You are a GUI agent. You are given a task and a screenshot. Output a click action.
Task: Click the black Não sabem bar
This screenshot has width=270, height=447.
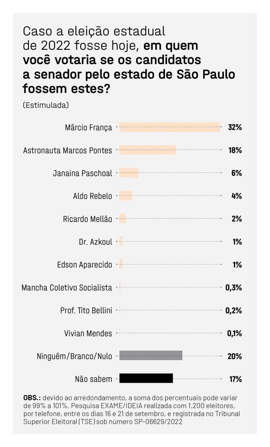146,378
